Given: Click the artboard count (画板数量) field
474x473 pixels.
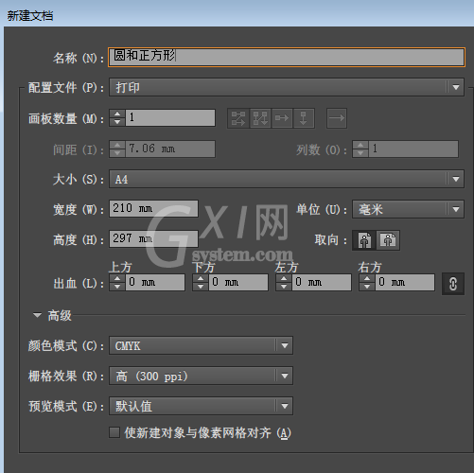Looking at the screenshot, I should pyautogui.click(x=170, y=117).
